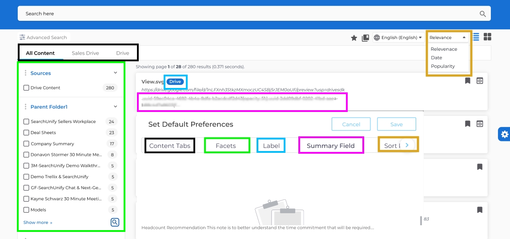Image resolution: width=510 pixels, height=239 pixels.
Task: Click drag handle dots beside Parent Folder1
Action: (x=25, y=107)
